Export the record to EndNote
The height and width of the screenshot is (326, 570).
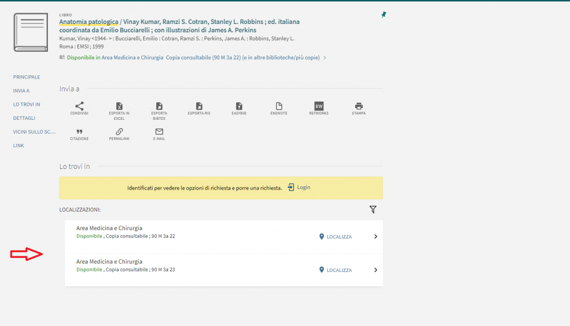[x=279, y=106]
